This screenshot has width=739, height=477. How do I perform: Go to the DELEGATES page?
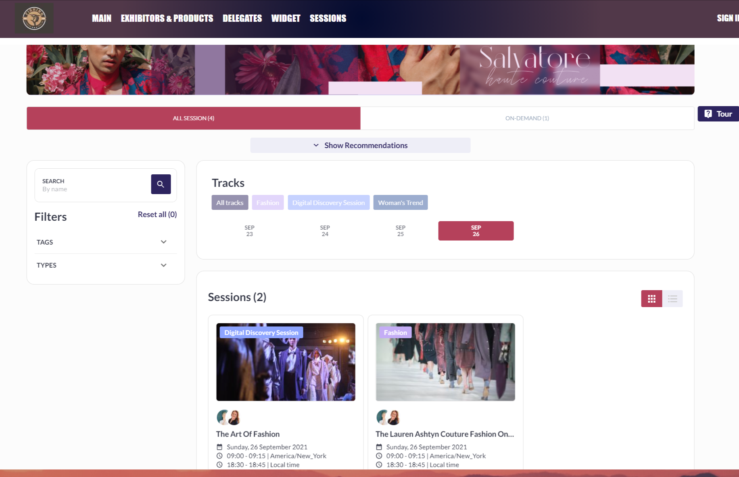coord(242,18)
